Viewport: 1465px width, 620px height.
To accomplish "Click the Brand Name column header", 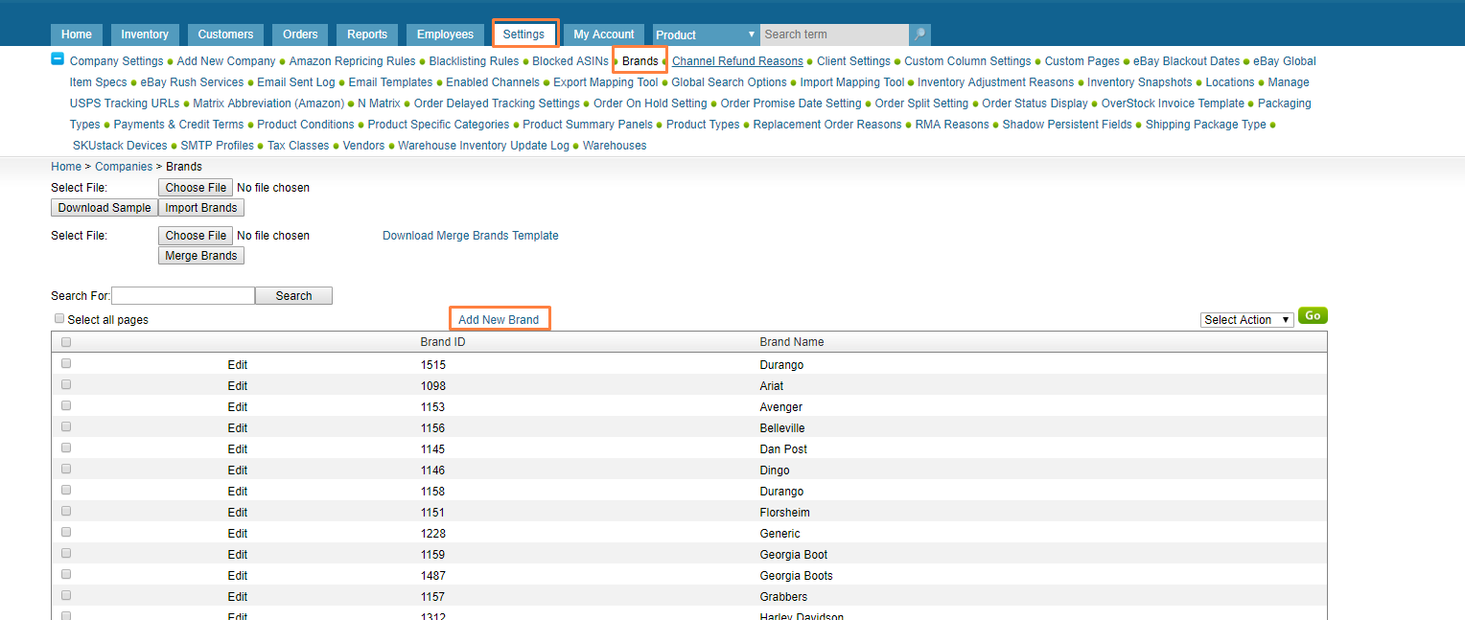I will pyautogui.click(x=792, y=342).
